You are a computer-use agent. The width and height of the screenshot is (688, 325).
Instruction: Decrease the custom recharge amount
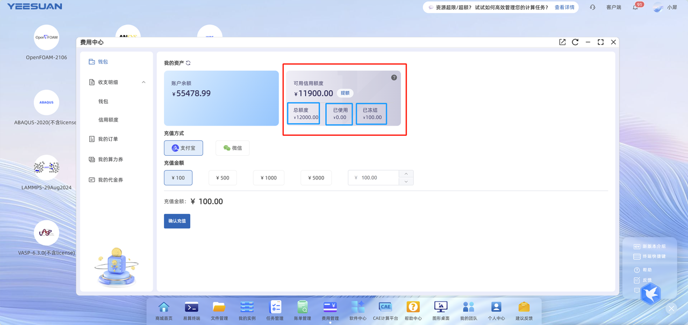coord(406,182)
